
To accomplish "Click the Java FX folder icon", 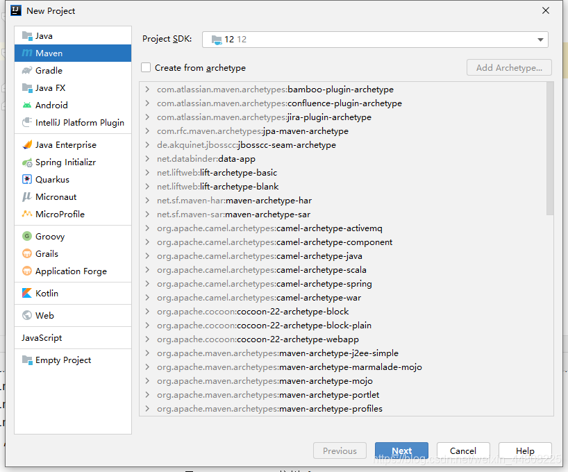I will pyautogui.click(x=27, y=87).
